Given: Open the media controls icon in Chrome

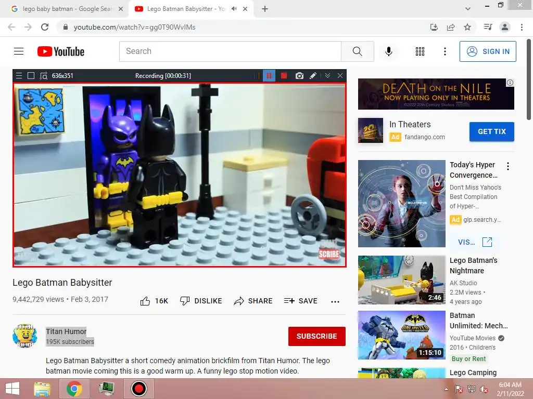Looking at the screenshot, I should coord(488,27).
